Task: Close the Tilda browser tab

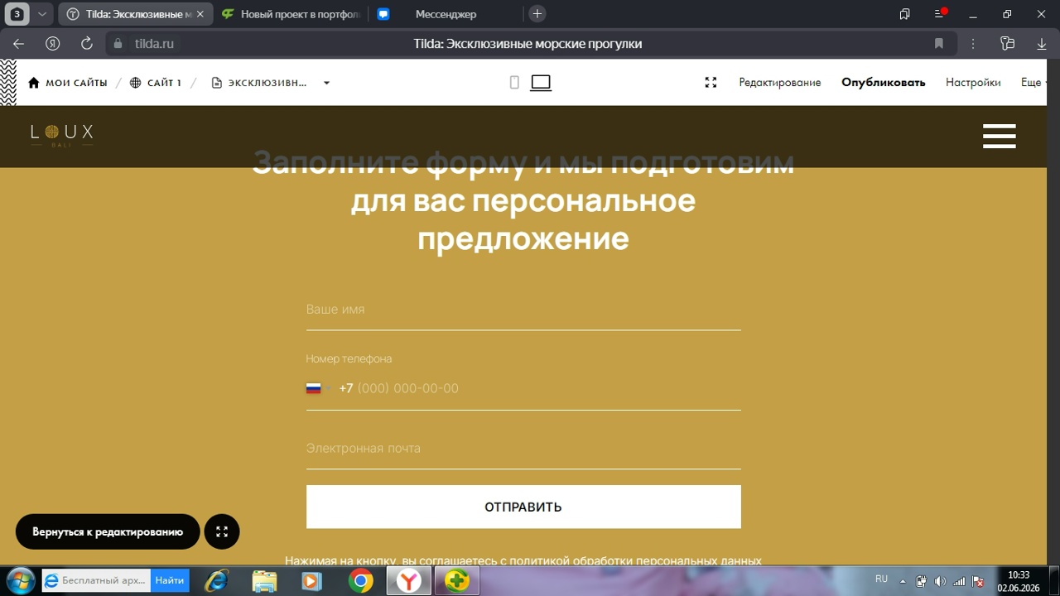Action: tap(200, 14)
